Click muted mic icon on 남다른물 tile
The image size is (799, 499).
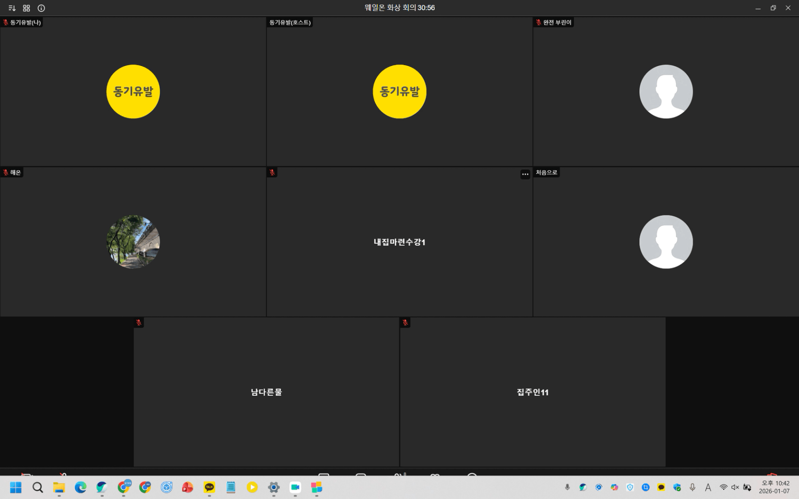[139, 323]
